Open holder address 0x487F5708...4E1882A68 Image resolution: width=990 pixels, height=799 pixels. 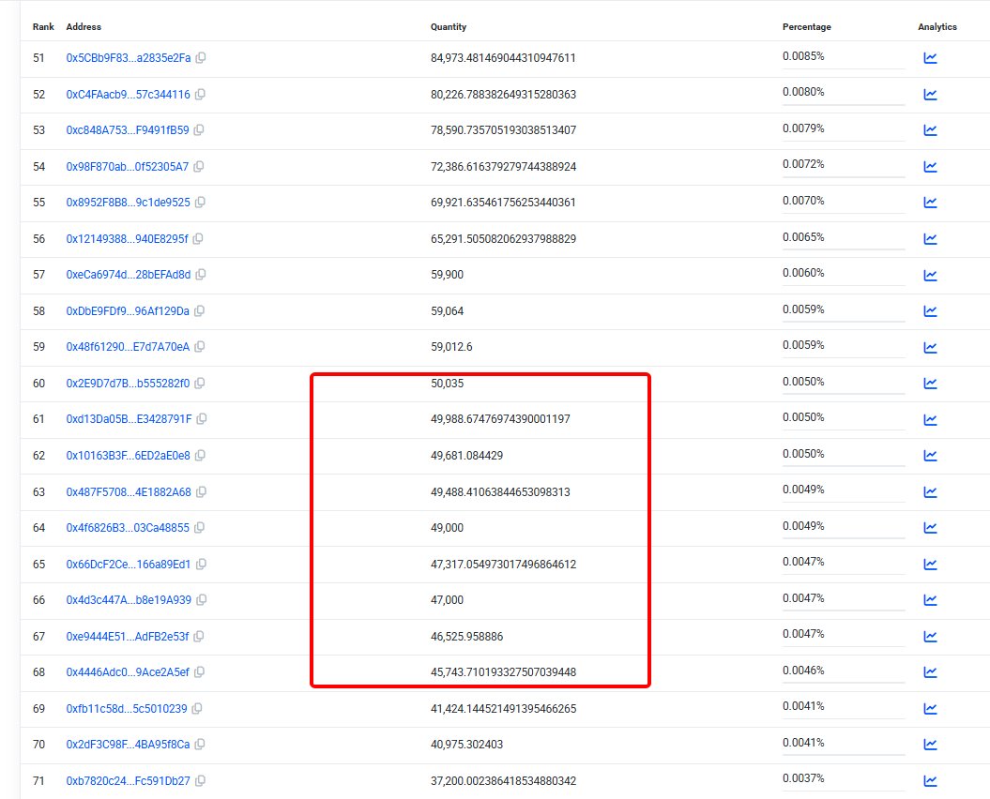point(129,492)
